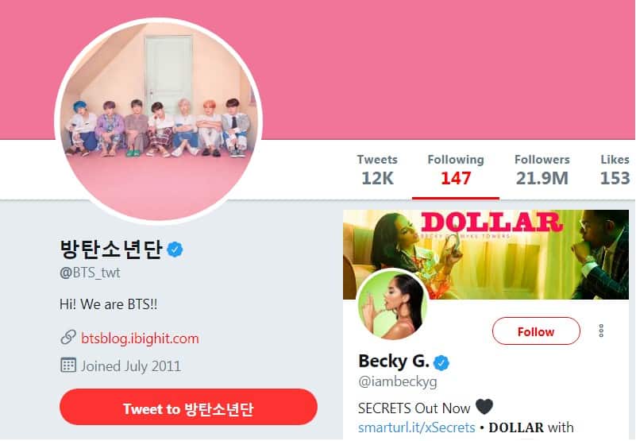The width and height of the screenshot is (636, 441).
Task: Click the black heart emoji in Becky G.'s bio
Action: pos(484,407)
